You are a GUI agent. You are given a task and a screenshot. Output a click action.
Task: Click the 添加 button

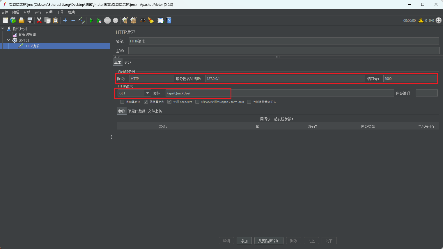coord(244,241)
